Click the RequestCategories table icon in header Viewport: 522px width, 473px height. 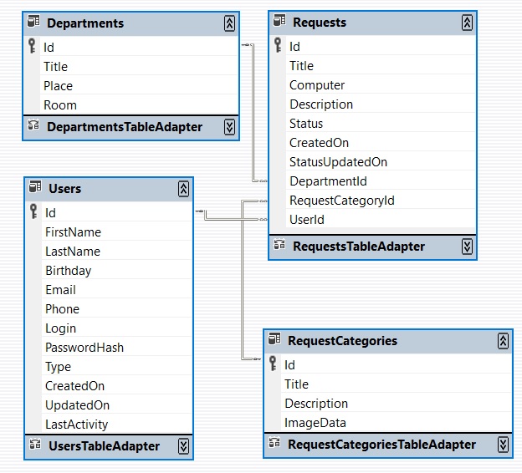[x=274, y=340]
